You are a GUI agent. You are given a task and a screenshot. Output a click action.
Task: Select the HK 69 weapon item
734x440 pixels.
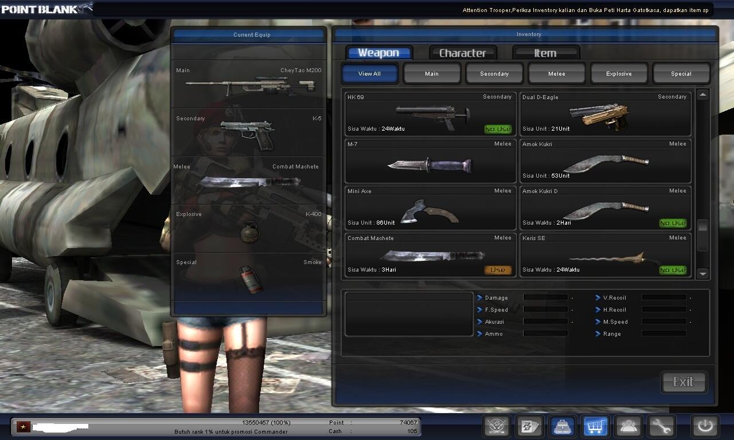[x=430, y=114]
